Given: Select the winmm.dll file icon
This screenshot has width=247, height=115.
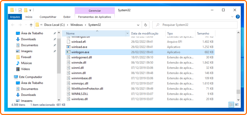Looking at the screenshot, I should tap(68, 73).
